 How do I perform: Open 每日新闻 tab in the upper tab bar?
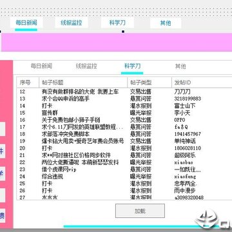(26, 23)
